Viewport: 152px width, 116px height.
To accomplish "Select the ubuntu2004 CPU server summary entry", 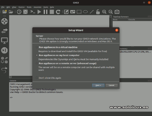I will pos(135,52).
